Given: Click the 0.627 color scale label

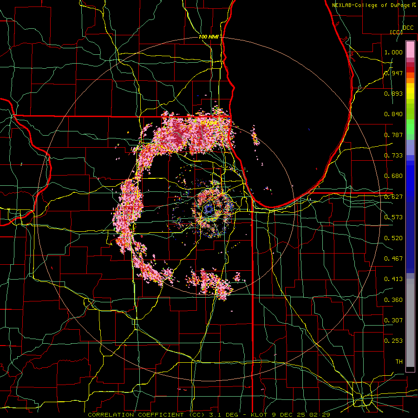Looking at the screenshot, I should (393, 197).
